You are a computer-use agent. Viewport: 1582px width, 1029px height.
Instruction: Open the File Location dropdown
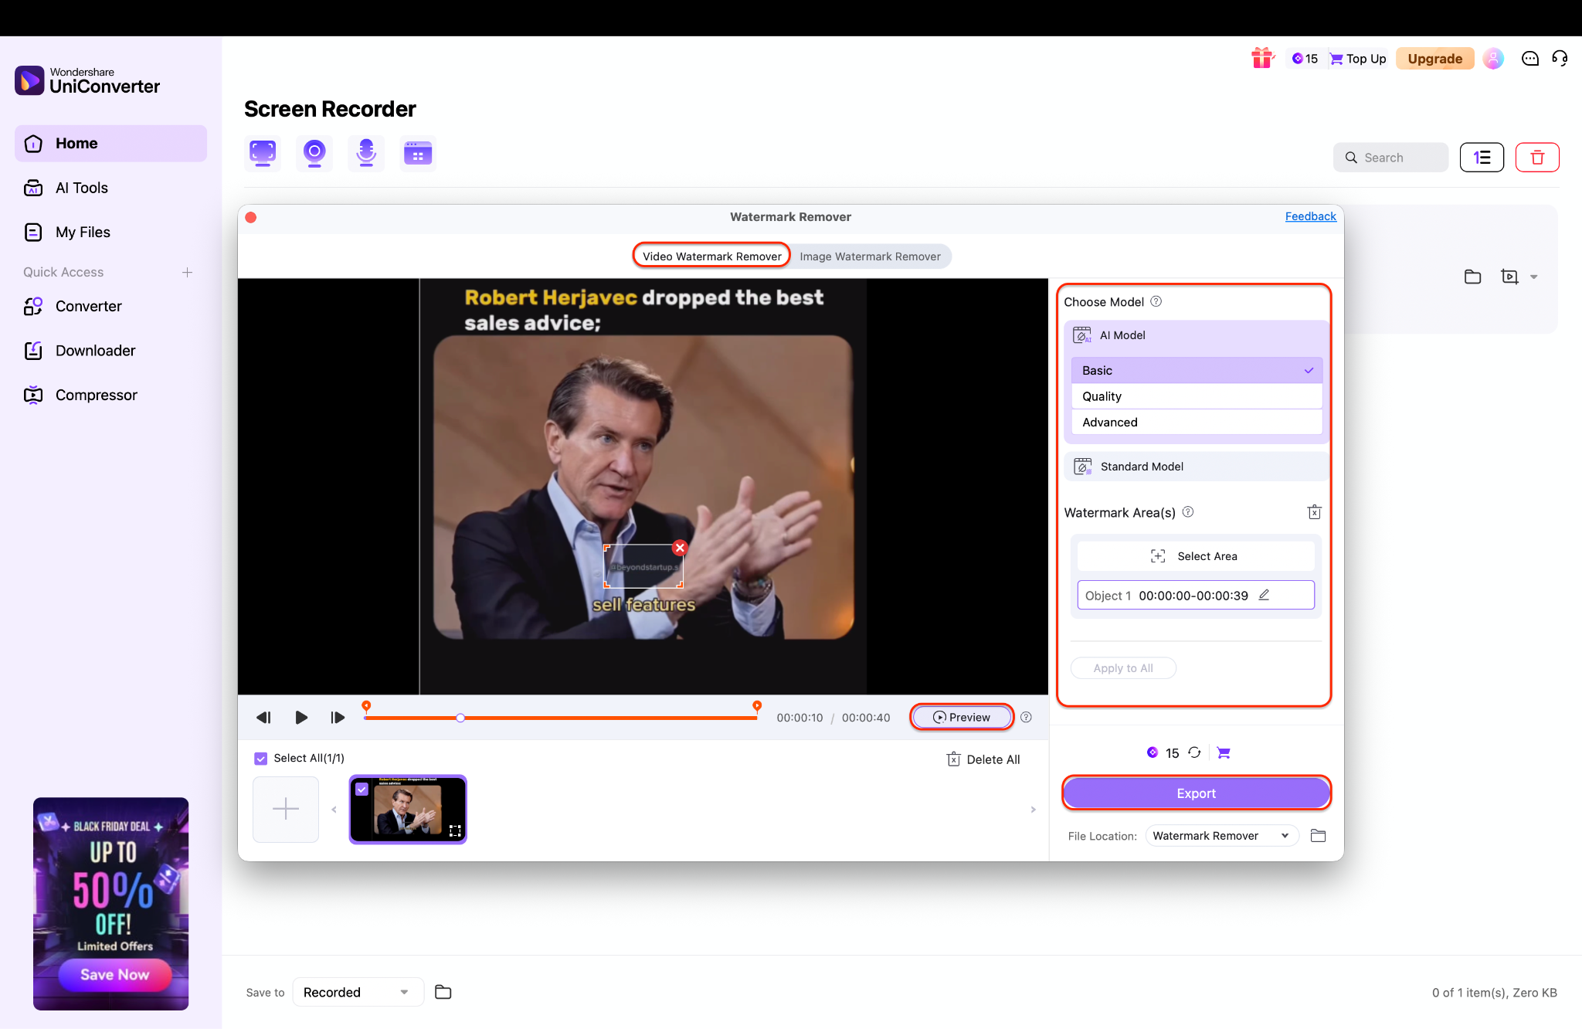coord(1220,836)
